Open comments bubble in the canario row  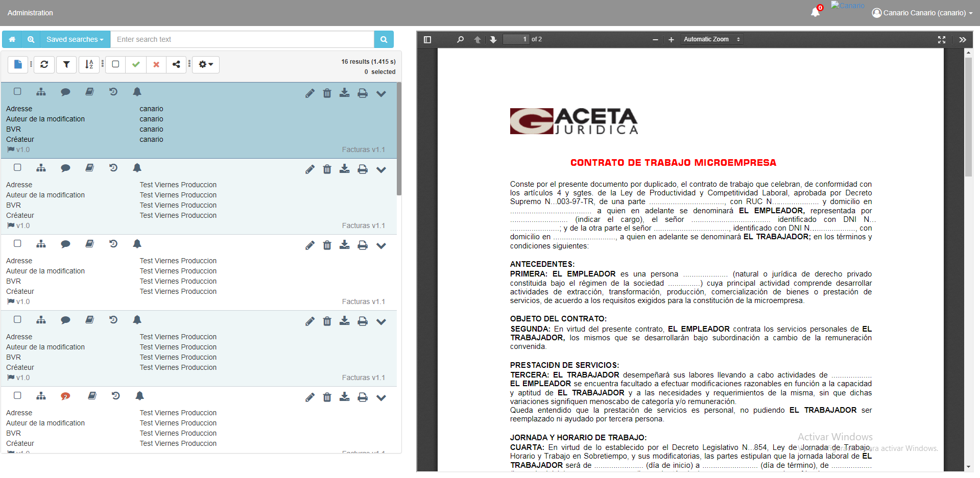pos(65,92)
